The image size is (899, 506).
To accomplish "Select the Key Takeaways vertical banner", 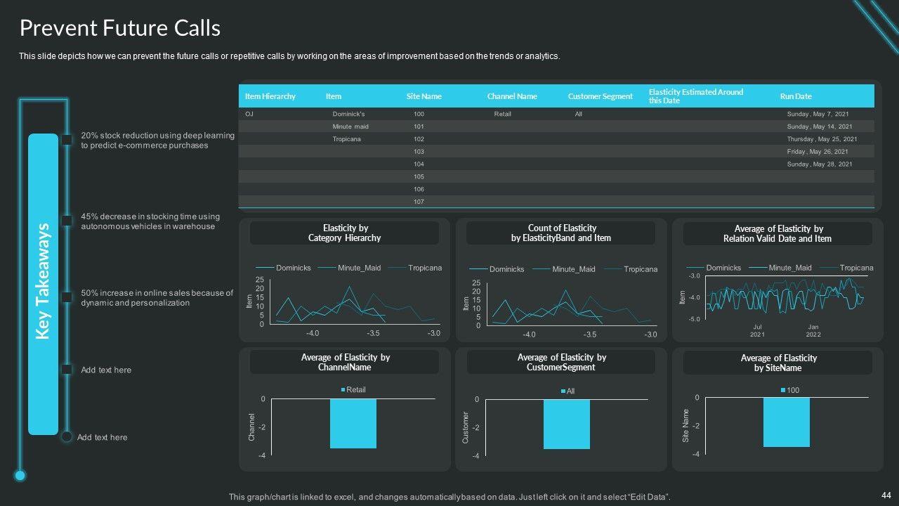I will pos(43,283).
